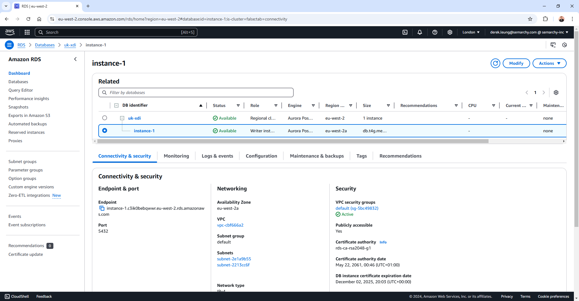Open the account menu for derek.leung
The height and width of the screenshot is (301, 579).
[x=529, y=32]
